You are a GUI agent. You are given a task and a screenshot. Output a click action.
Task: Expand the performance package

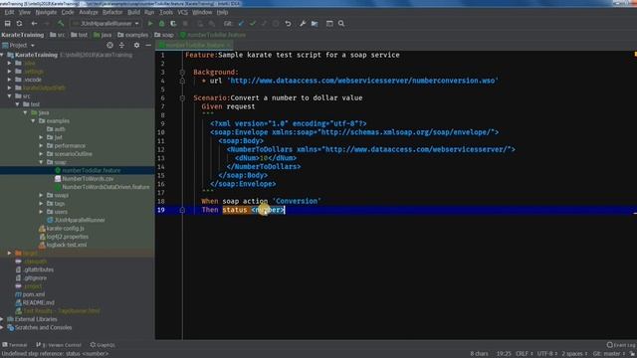[41, 146]
